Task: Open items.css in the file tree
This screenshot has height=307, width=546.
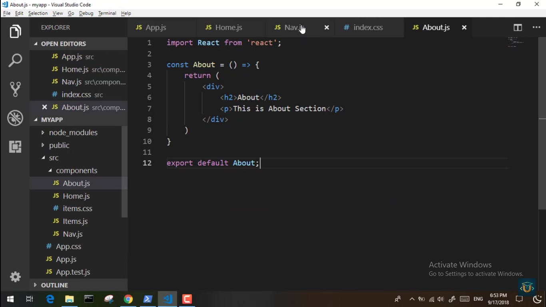Action: pyautogui.click(x=76, y=208)
